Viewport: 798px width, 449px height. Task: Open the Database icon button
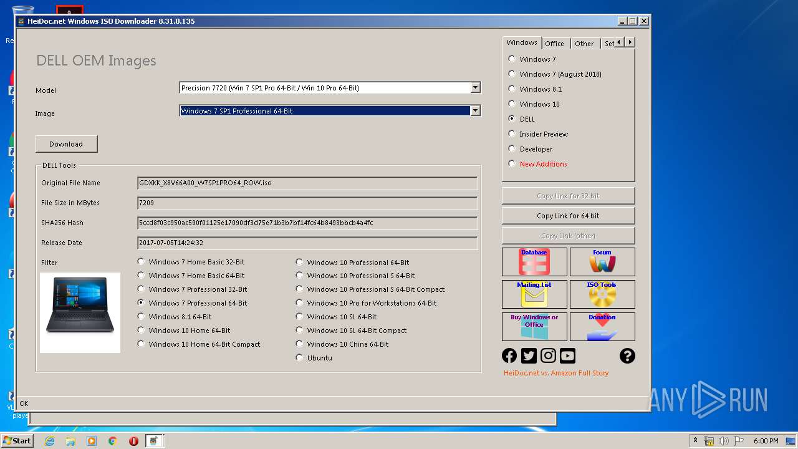tap(534, 262)
